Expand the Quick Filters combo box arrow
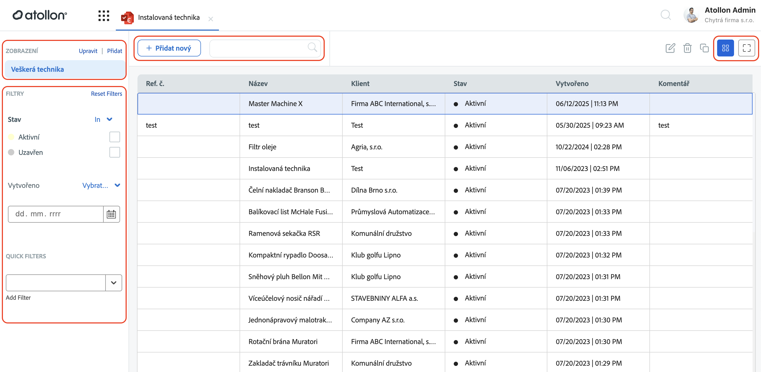Image resolution: width=761 pixels, height=372 pixels. 113,283
